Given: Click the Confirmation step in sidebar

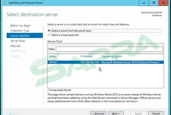Looking at the screenshot, I should [18, 51].
